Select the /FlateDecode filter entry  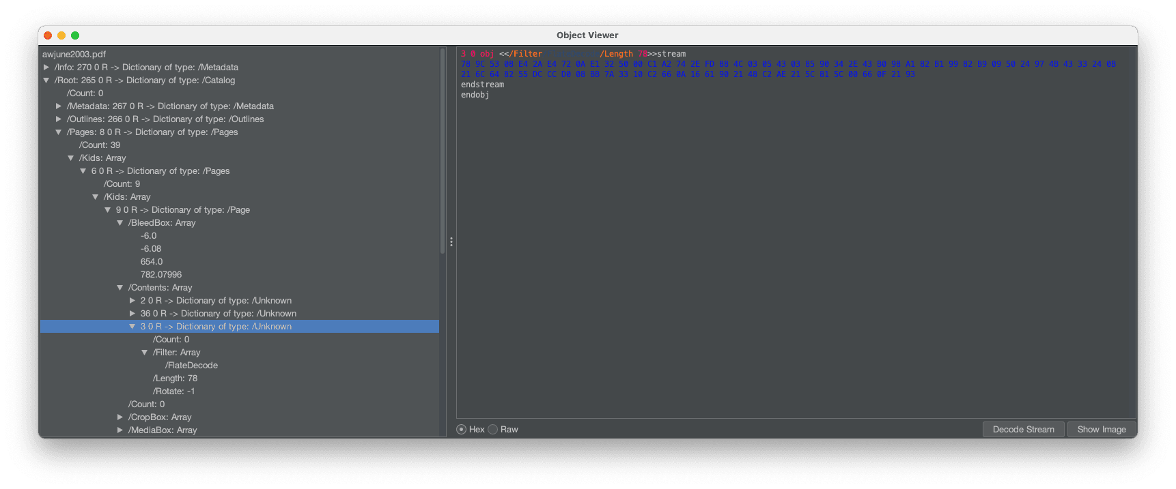pyautogui.click(x=193, y=366)
